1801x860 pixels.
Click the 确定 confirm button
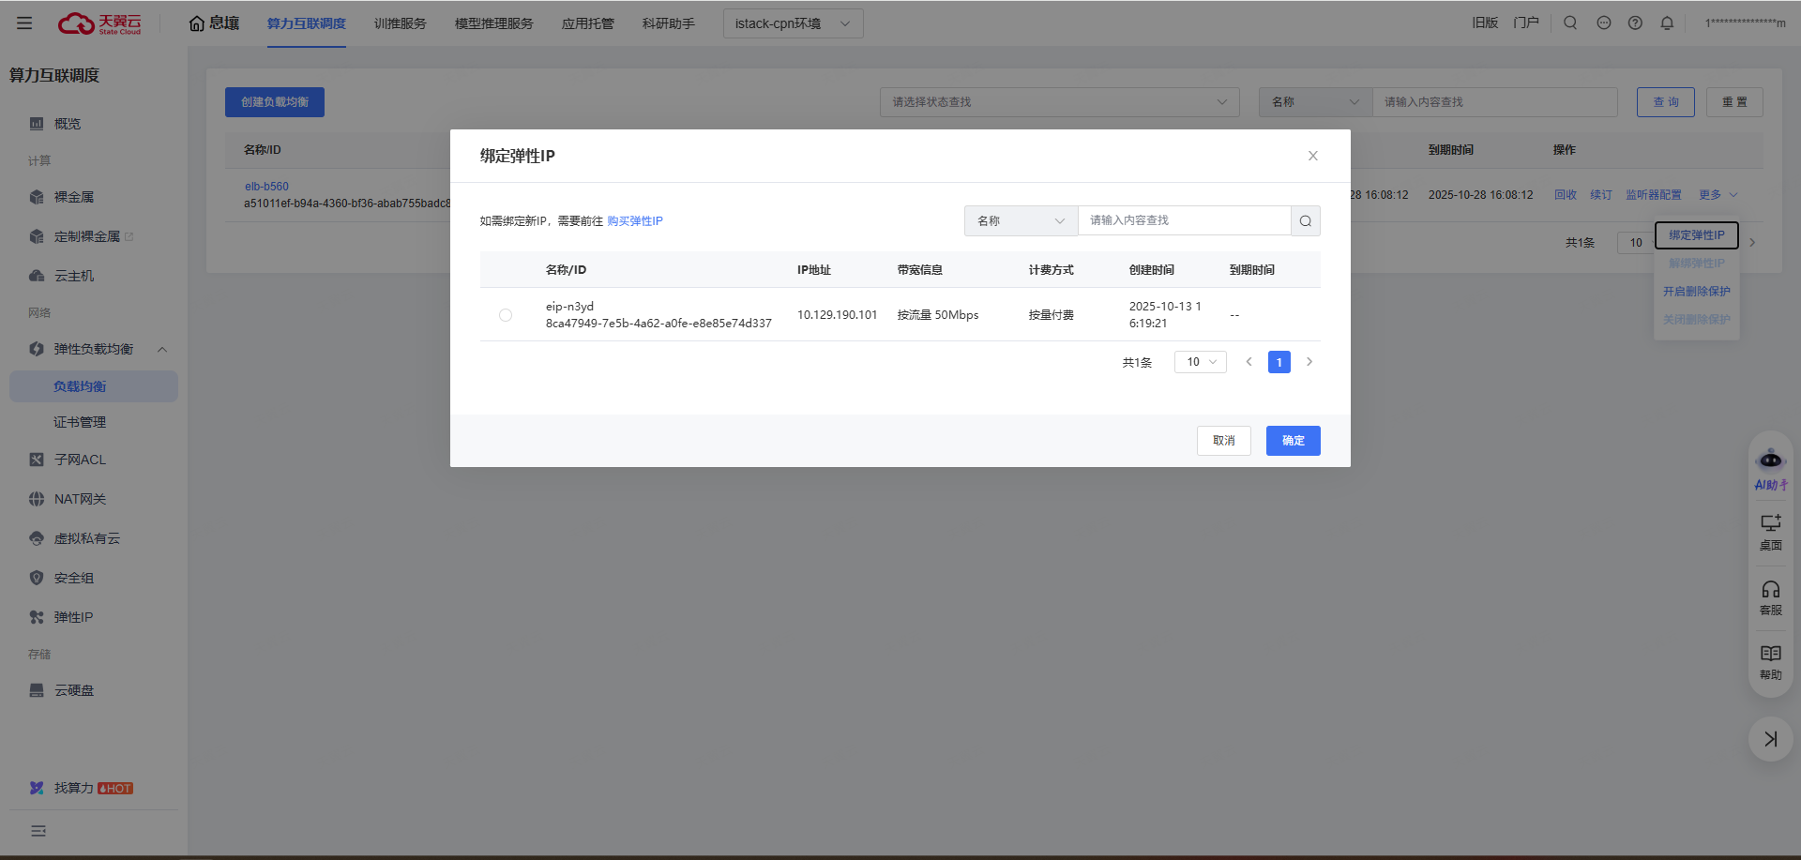click(x=1293, y=441)
